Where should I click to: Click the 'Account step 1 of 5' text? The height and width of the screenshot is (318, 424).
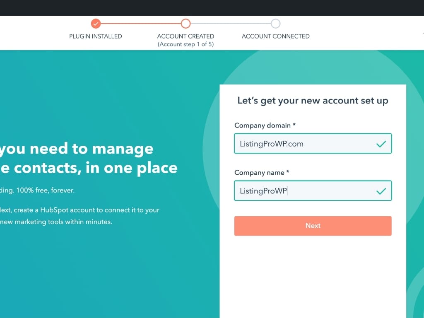pyautogui.click(x=186, y=44)
